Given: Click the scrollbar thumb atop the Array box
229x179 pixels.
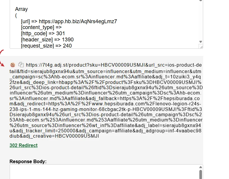Looking at the screenshot, I should click(201, 1).
